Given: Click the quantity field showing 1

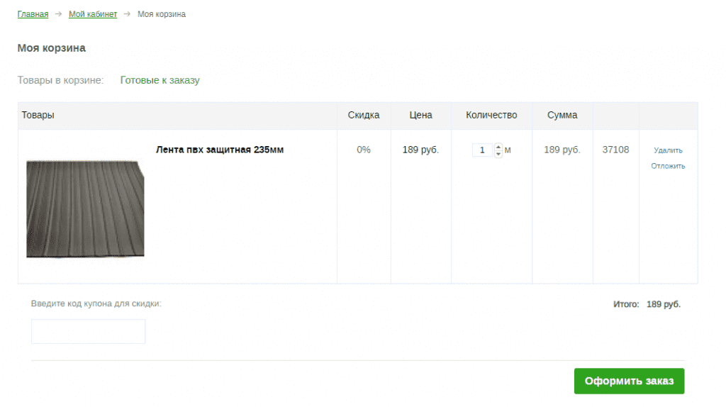Looking at the screenshot, I should (482, 150).
